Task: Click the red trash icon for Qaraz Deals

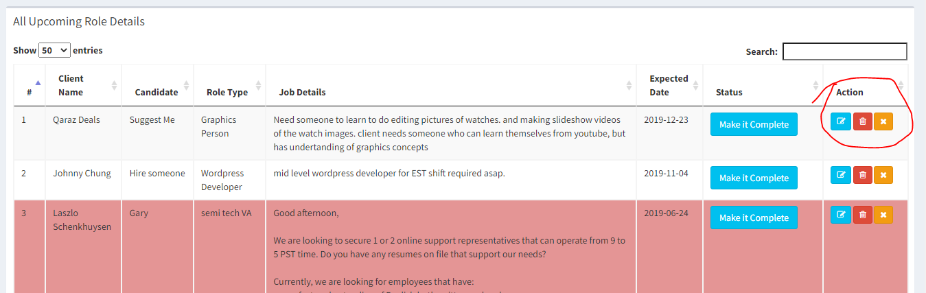Action: [862, 121]
